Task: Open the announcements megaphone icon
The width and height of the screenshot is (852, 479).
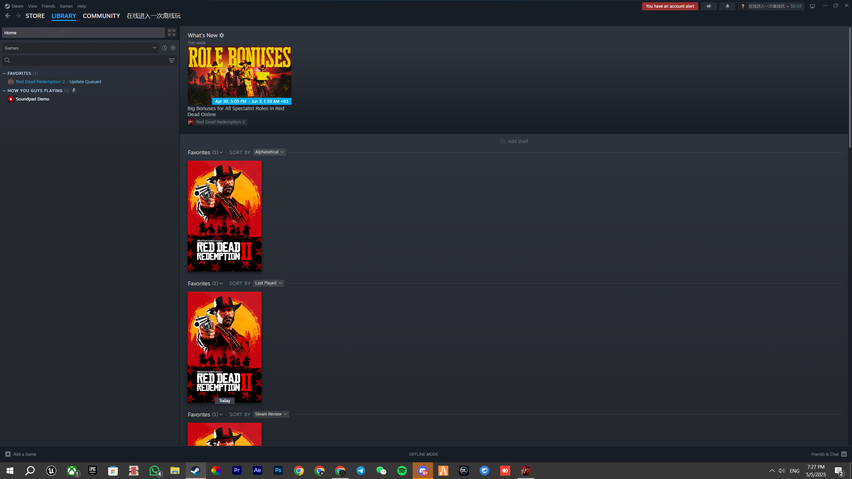Action: coord(709,6)
